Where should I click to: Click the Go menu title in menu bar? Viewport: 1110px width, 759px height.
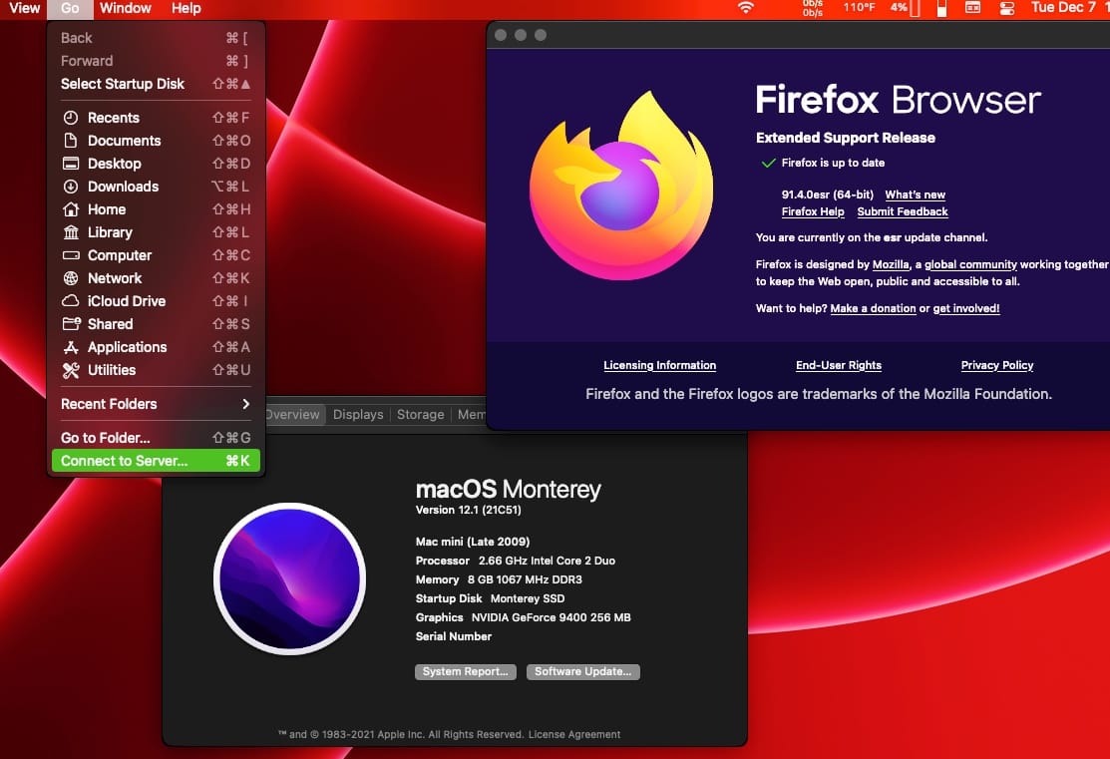(x=70, y=8)
